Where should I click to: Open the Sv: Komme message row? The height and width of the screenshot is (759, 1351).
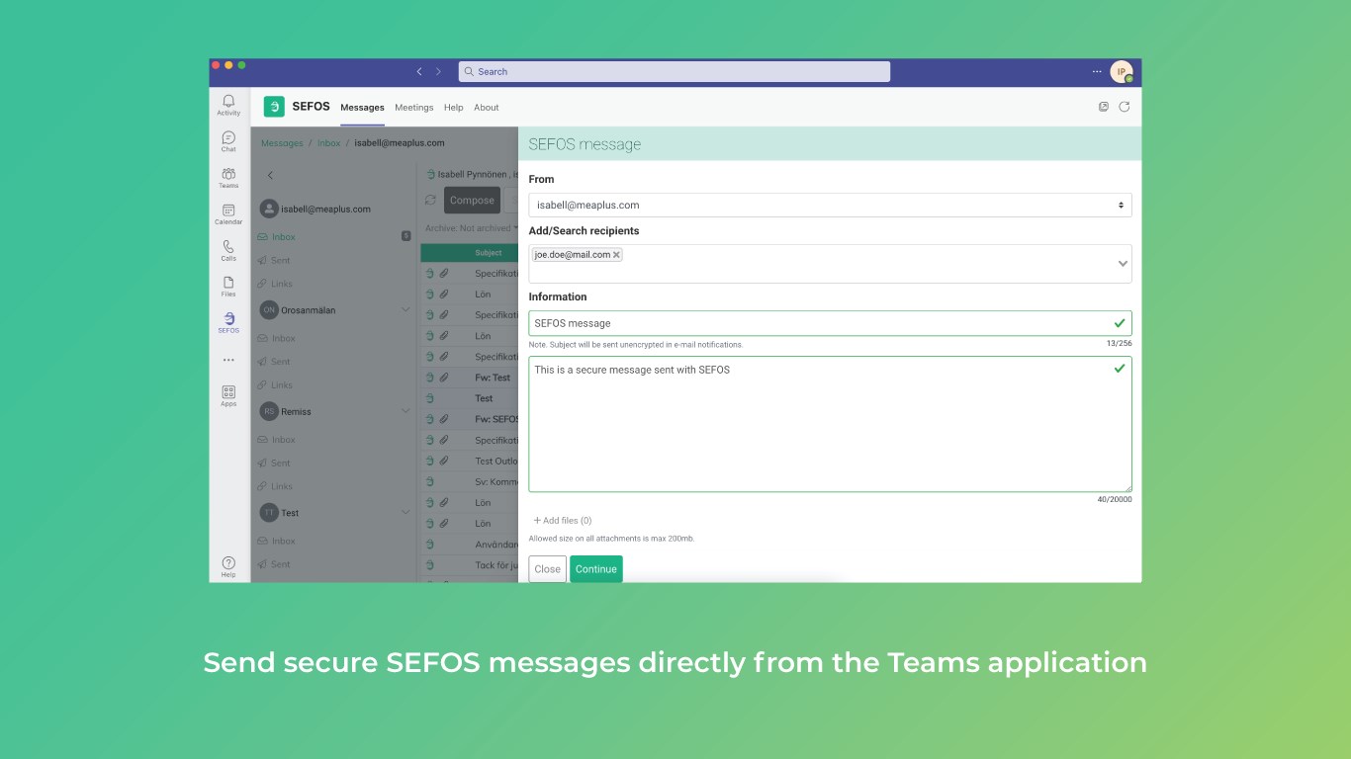click(470, 481)
